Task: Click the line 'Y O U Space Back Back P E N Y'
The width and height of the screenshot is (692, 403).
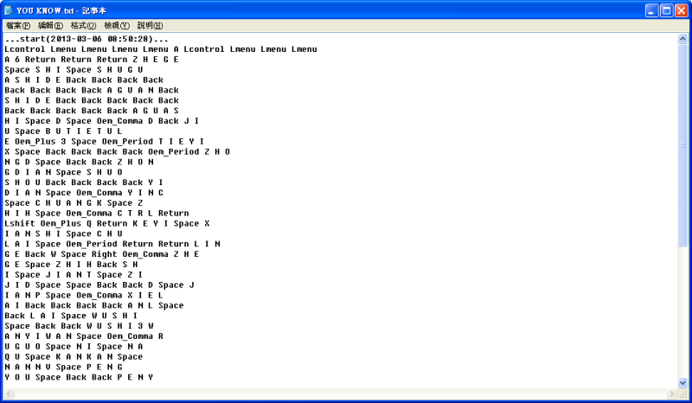Action: coord(79,377)
